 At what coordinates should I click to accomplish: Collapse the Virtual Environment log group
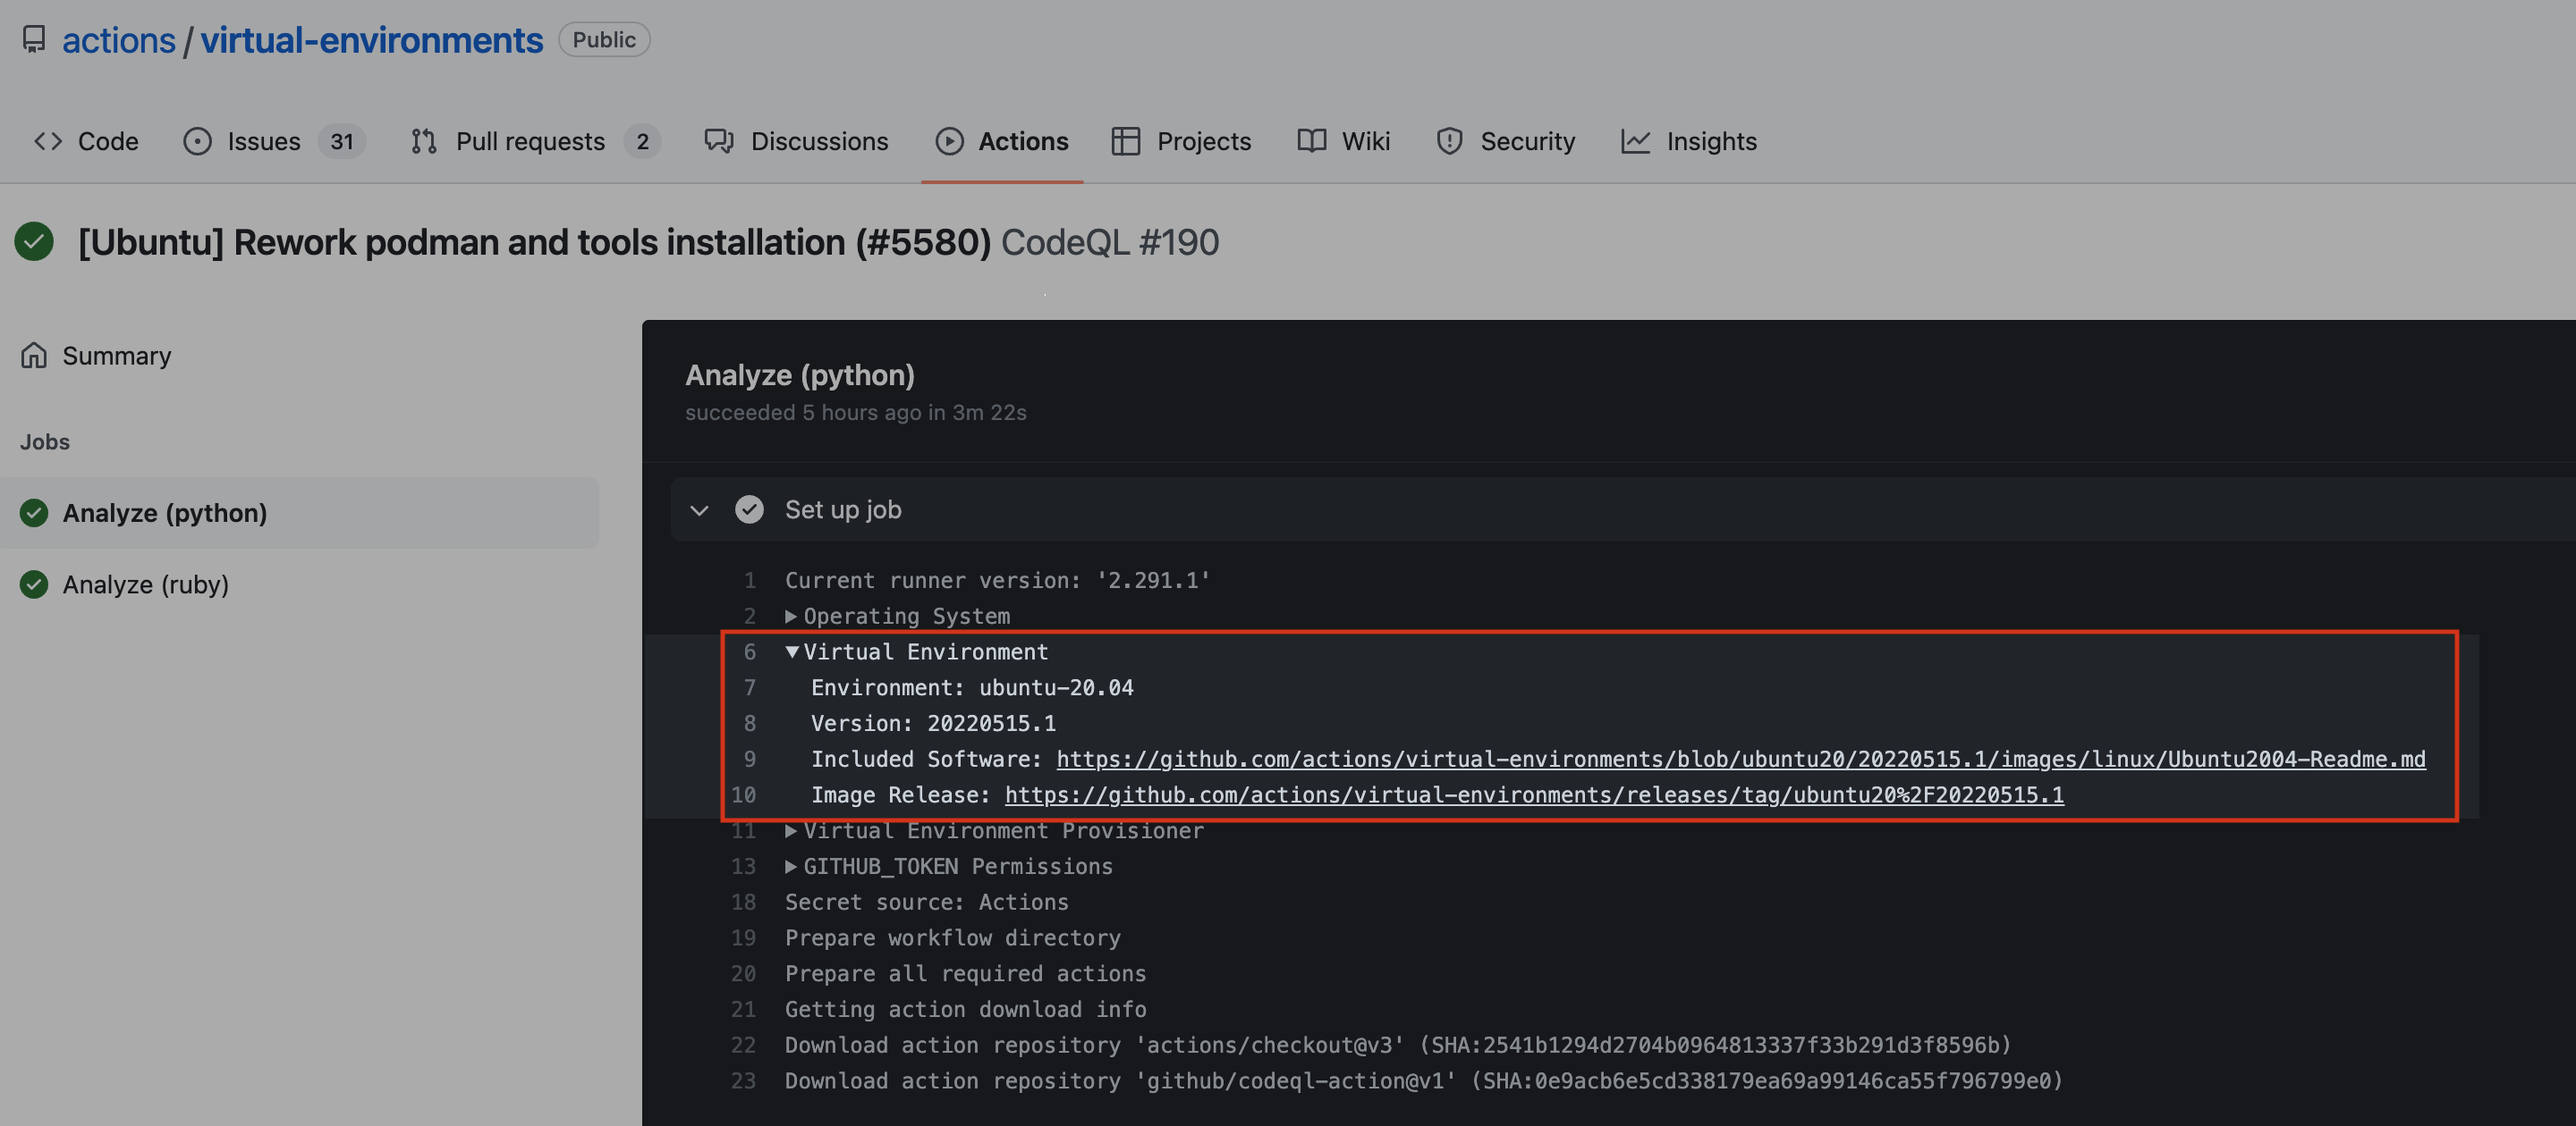pyautogui.click(x=792, y=652)
